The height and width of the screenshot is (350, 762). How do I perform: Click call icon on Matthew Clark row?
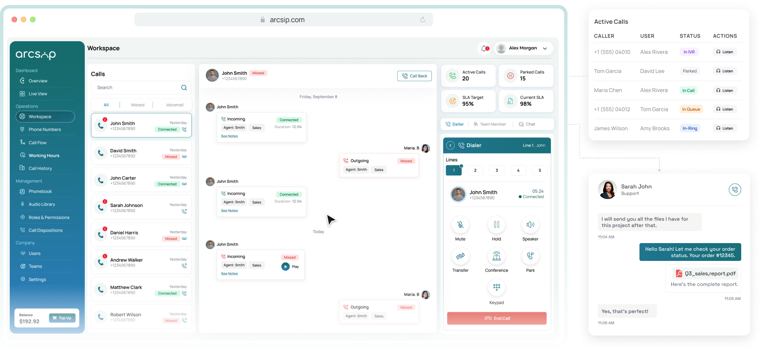184,293
